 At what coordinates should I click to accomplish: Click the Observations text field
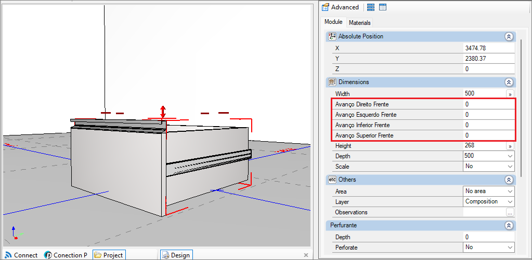pyautogui.click(x=484, y=212)
